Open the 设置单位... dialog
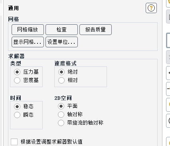This screenshot has height=146, width=170. (x=61, y=42)
